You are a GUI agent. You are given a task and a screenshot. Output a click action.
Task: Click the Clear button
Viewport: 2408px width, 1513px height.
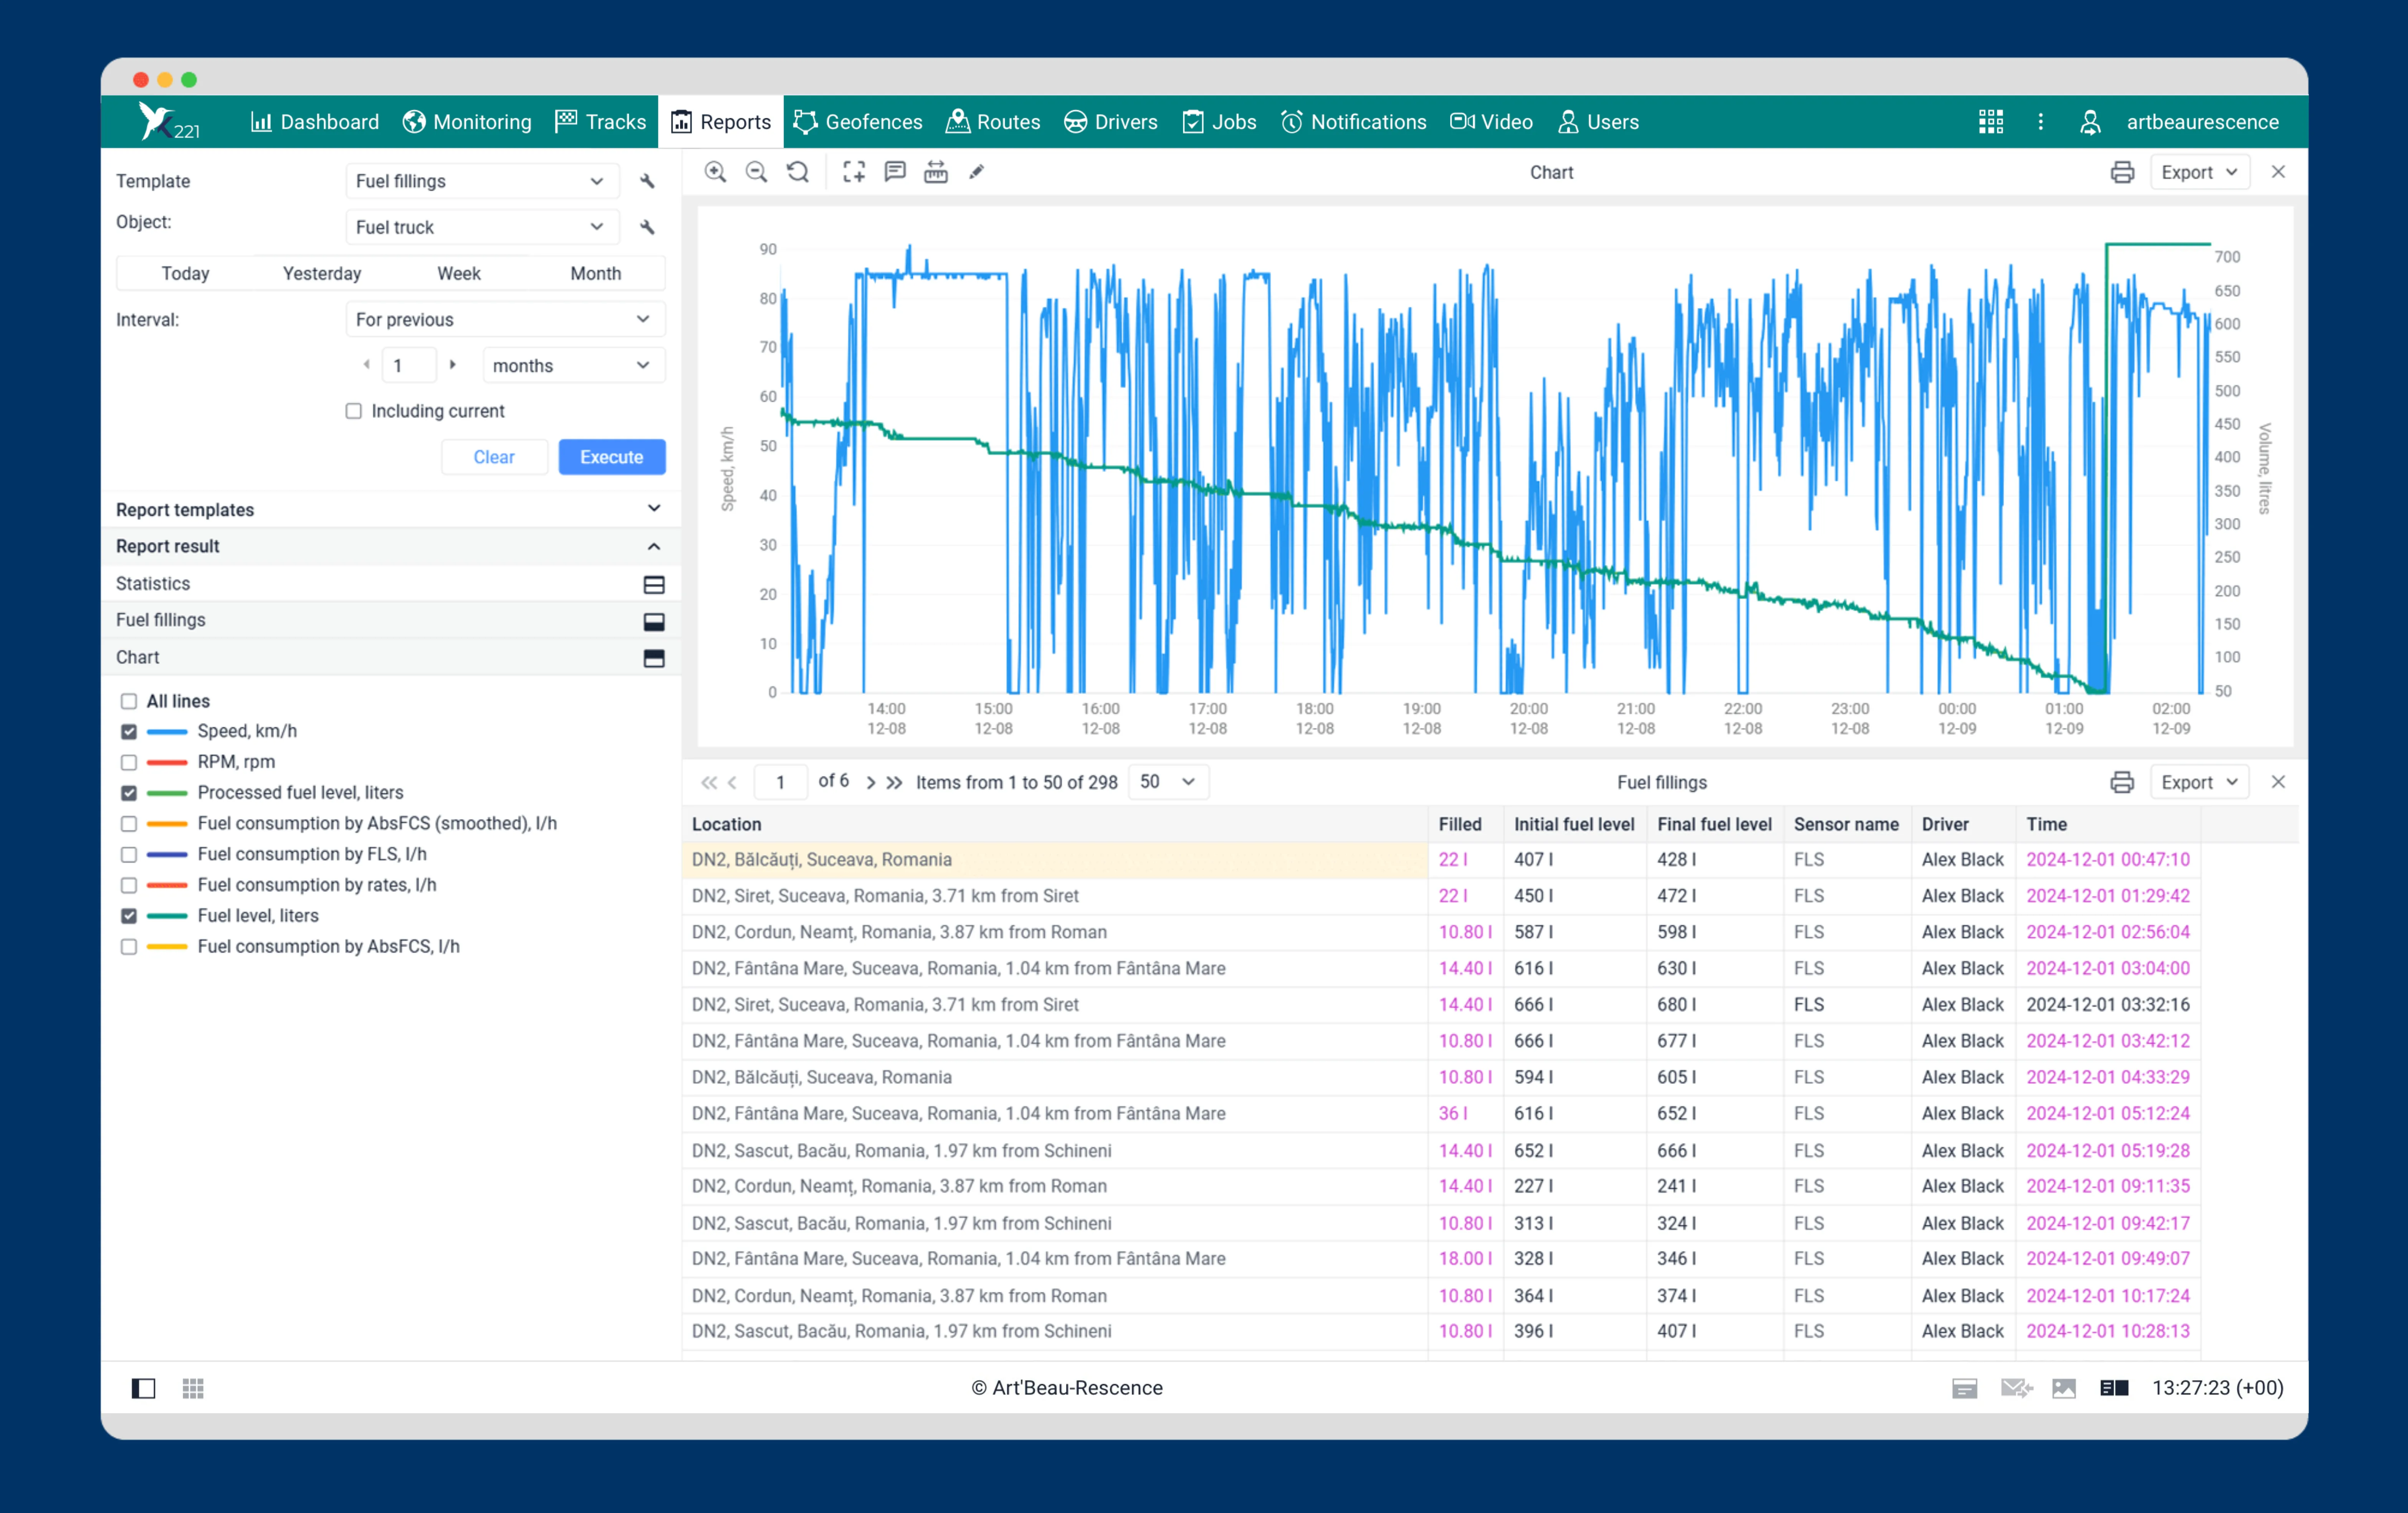tap(494, 457)
